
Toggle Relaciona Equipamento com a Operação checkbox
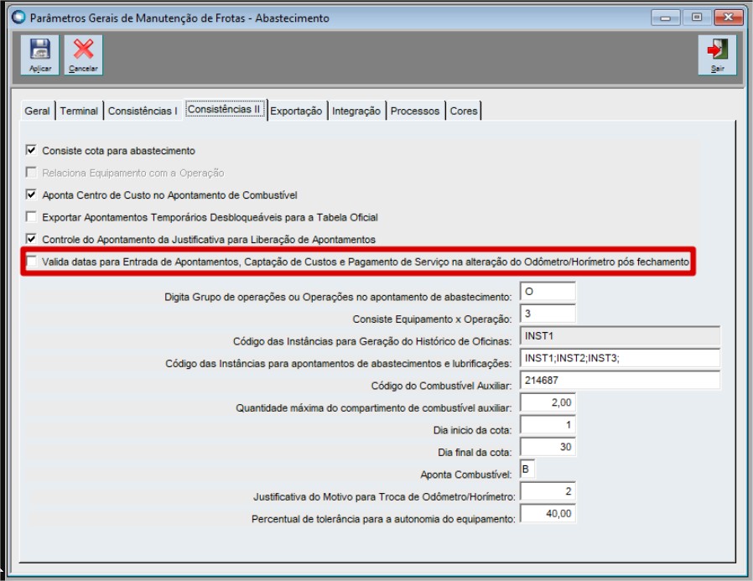pyautogui.click(x=31, y=173)
